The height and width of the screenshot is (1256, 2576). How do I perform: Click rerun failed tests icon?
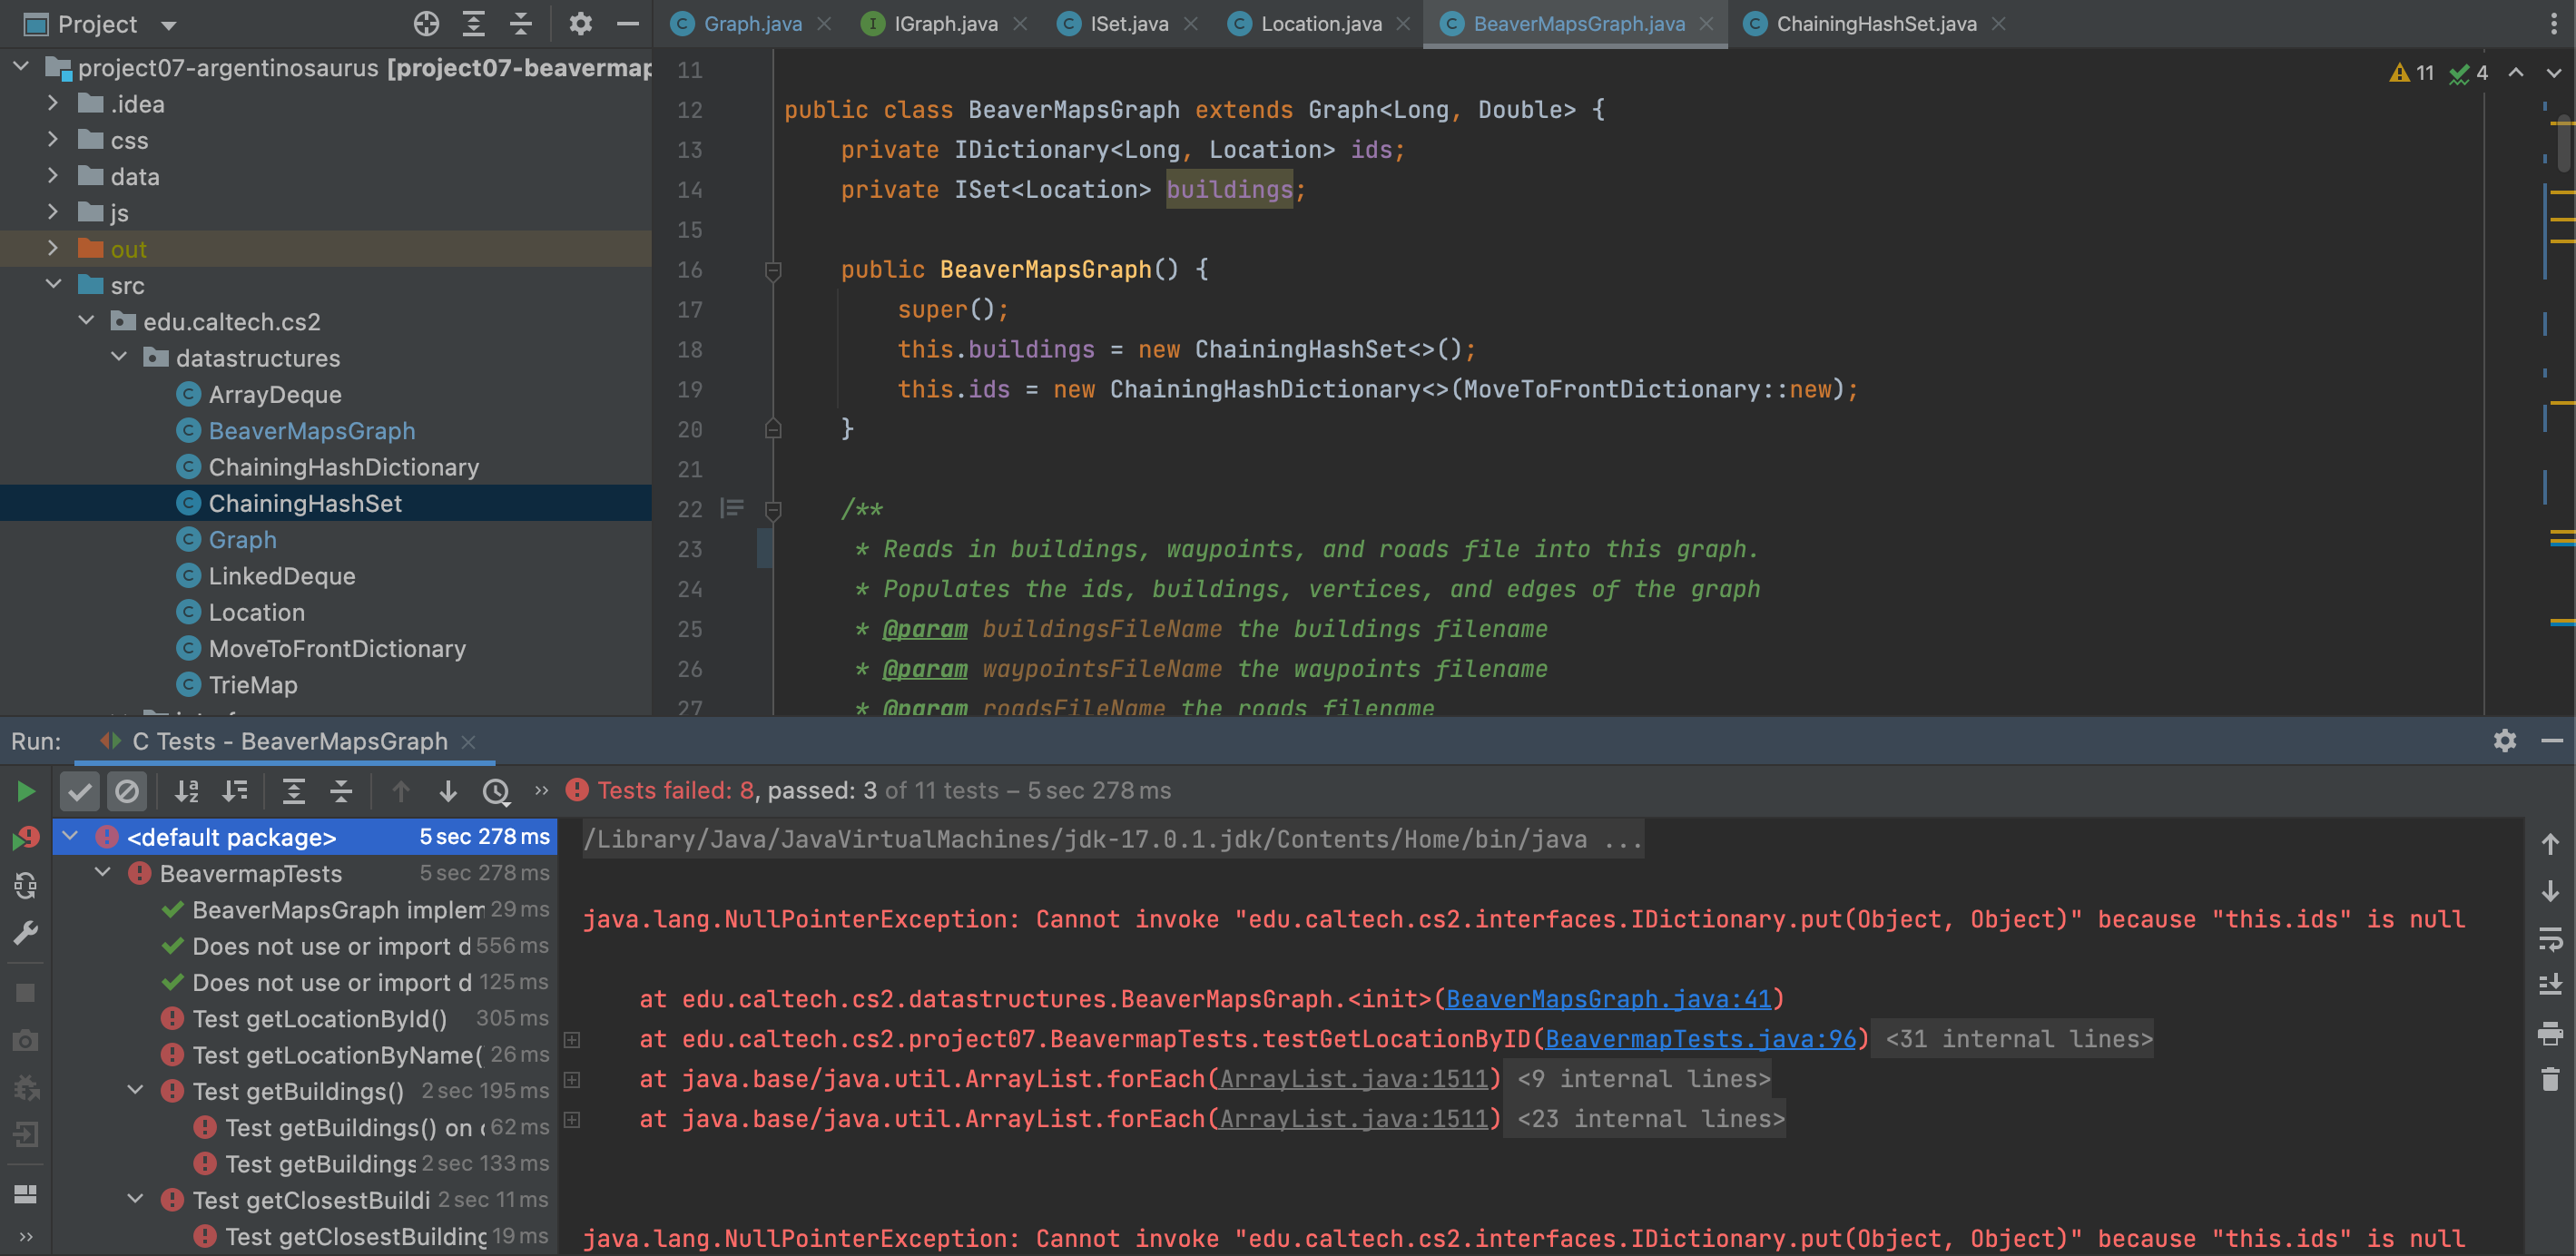[x=26, y=837]
